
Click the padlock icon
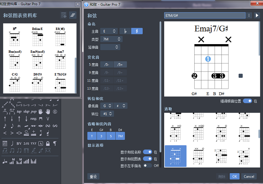(x=48, y=144)
